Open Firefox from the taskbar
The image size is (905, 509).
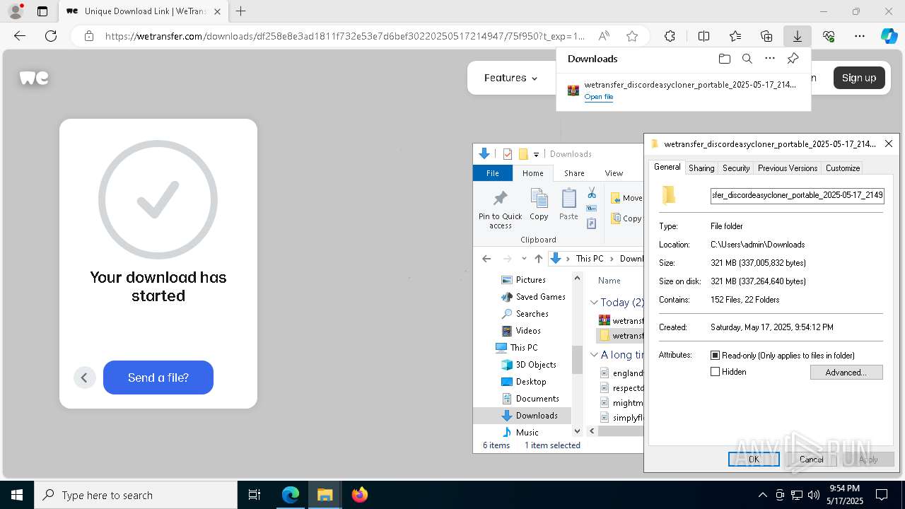point(360,495)
